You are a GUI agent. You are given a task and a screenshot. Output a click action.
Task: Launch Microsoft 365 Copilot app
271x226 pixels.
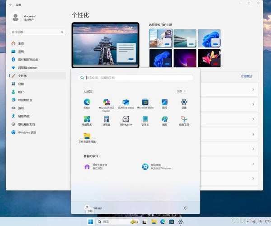click(x=107, y=103)
